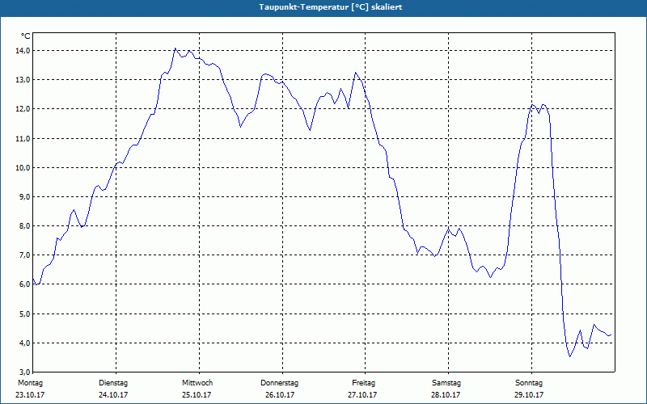Click the Samstag day label
The image size is (647, 404).
click(x=446, y=383)
